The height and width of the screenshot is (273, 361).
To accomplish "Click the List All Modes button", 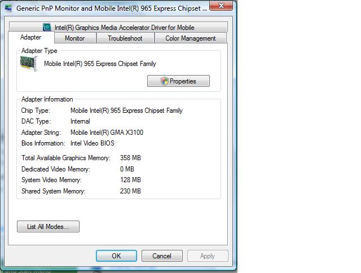I will (x=48, y=227).
